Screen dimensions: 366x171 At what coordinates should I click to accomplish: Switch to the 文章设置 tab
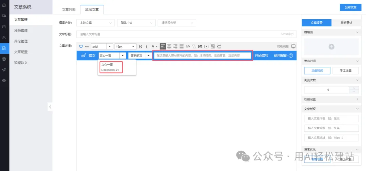pyautogui.click(x=317, y=23)
